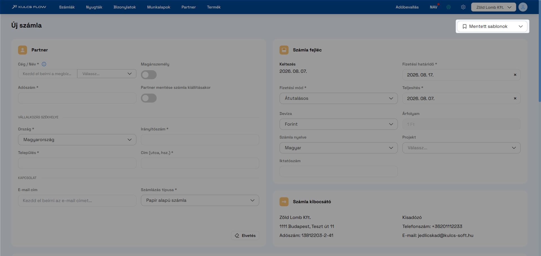
Task: Expand the Projekt dropdown
Action: [x=462, y=148]
